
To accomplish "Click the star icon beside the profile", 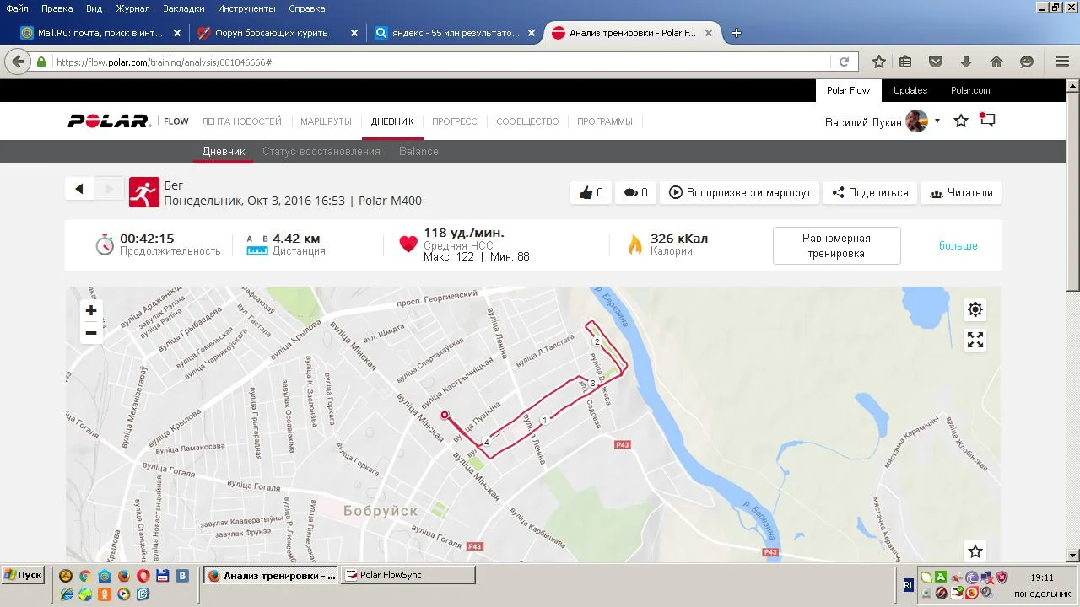I will [961, 121].
